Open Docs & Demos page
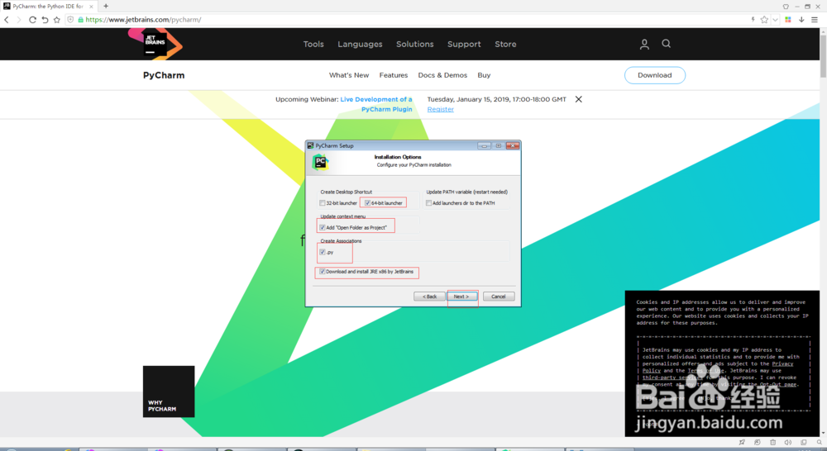The image size is (827, 451). [x=442, y=75]
